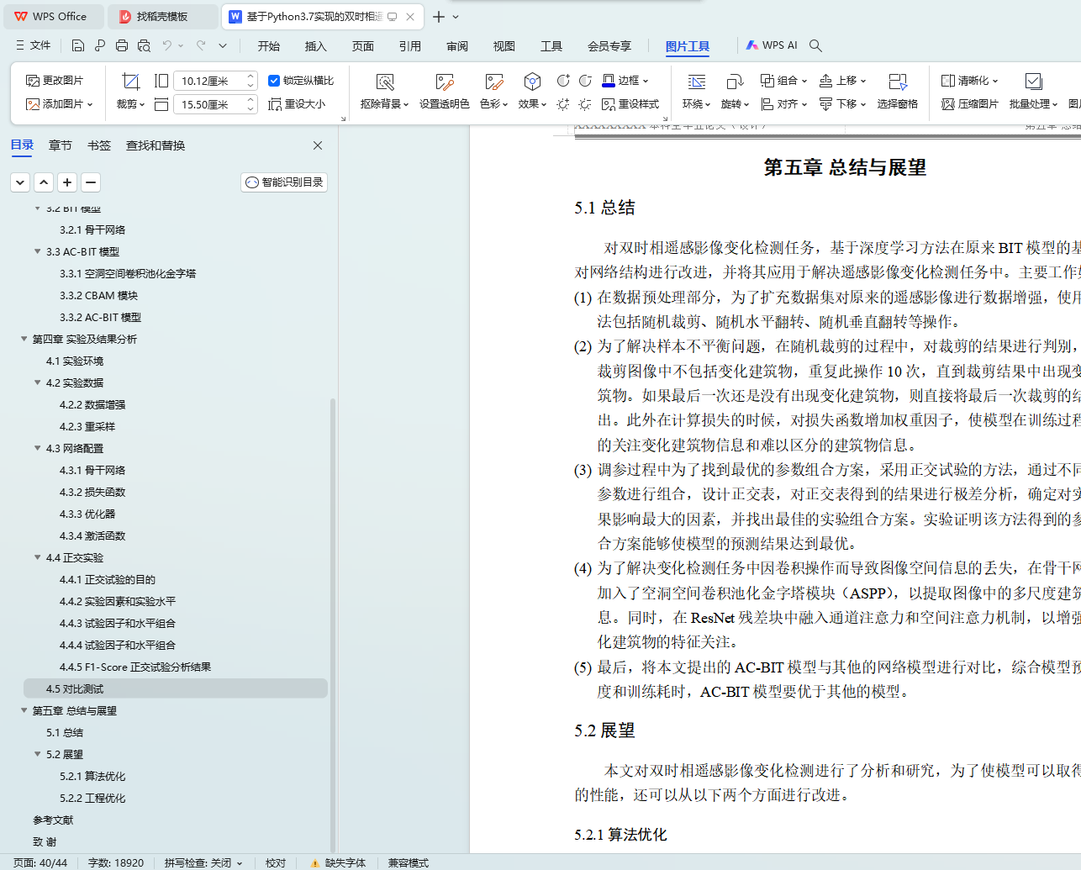Switch to the 书签 tab in the navigation pane

99,145
